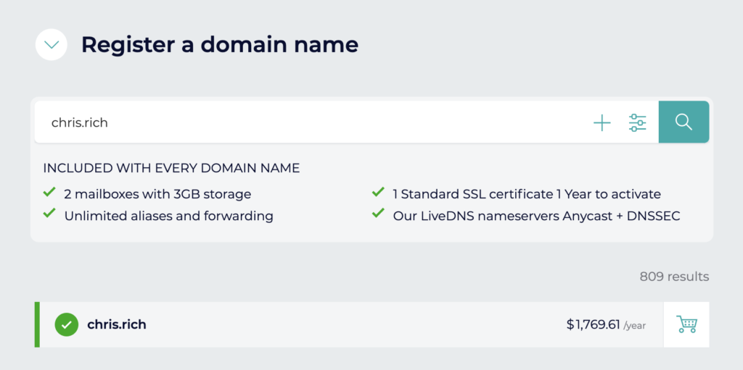Click the Included With Every Domain Name heading
Screen dimensions: 743x370
pos(171,168)
